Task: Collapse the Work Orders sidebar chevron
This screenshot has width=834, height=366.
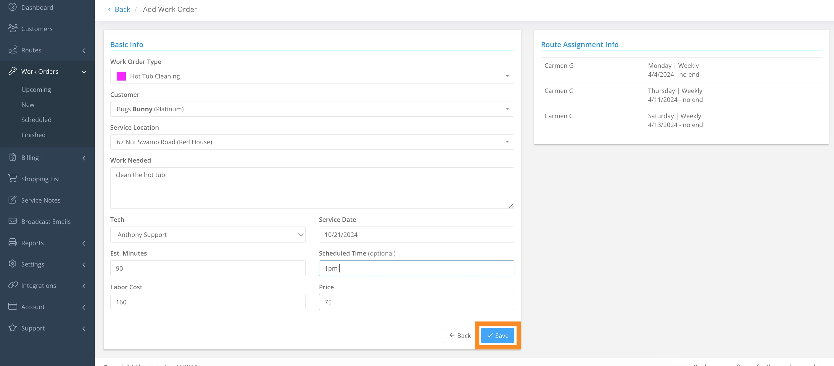Action: coord(84,72)
